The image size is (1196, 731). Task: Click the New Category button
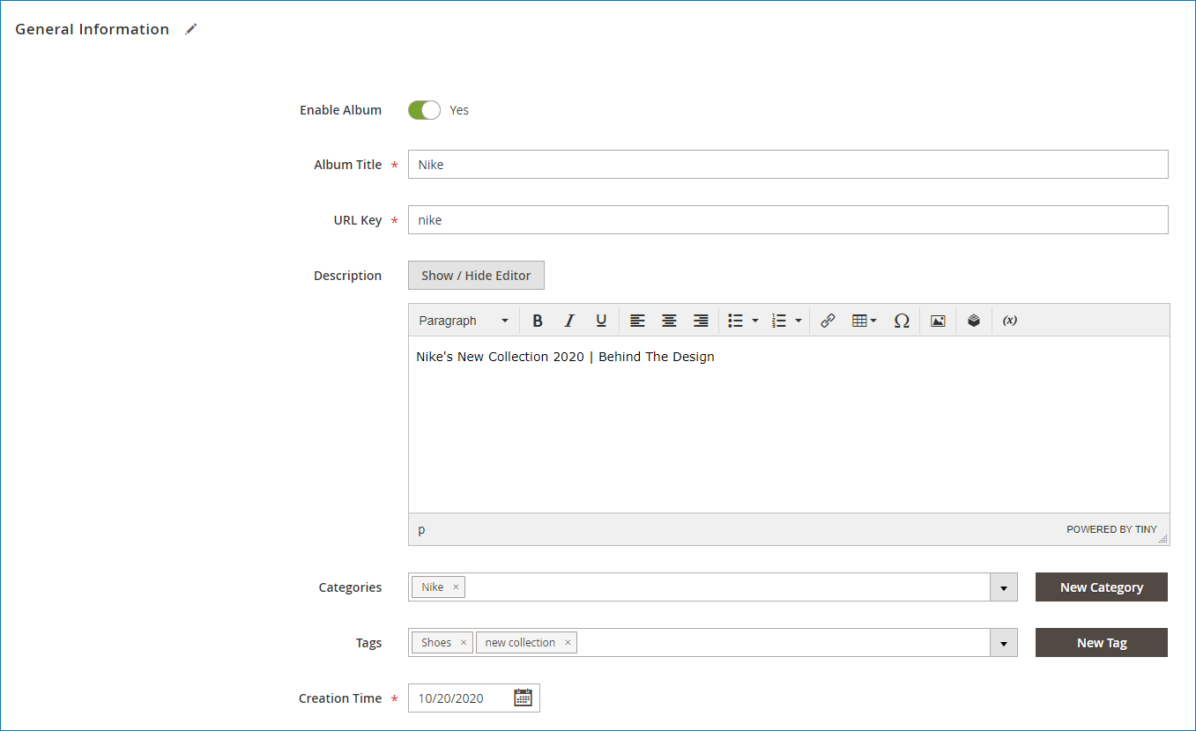pyautogui.click(x=1101, y=587)
